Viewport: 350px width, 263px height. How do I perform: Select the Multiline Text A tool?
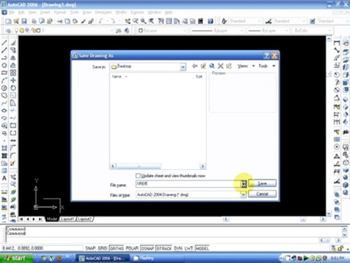4,178
